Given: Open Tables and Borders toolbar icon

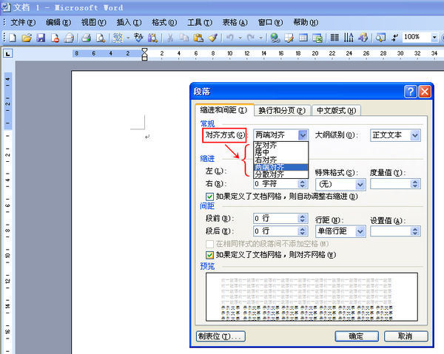Looking at the screenshot, I should pyautogui.click(x=289, y=38).
